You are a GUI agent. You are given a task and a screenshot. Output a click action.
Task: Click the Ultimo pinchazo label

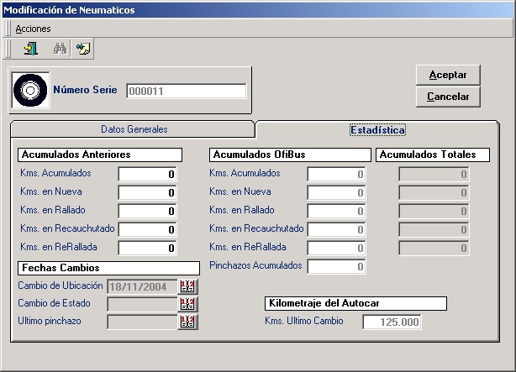tap(50, 321)
